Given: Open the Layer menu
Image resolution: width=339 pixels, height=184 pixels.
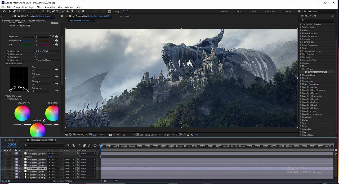Looking at the screenshot, I should click(32, 7).
